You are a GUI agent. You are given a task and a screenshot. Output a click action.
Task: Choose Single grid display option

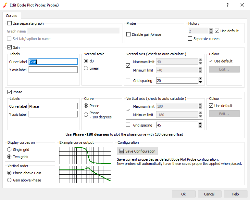point(9,150)
